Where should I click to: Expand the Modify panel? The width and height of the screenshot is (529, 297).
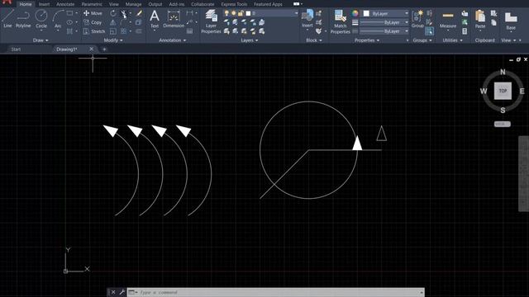point(113,40)
